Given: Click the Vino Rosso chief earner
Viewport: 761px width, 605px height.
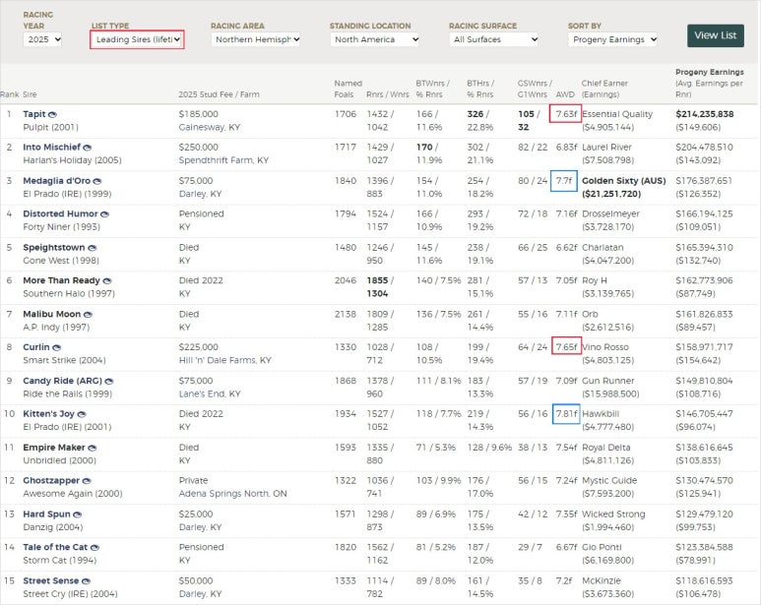Looking at the screenshot, I should click(x=605, y=347).
